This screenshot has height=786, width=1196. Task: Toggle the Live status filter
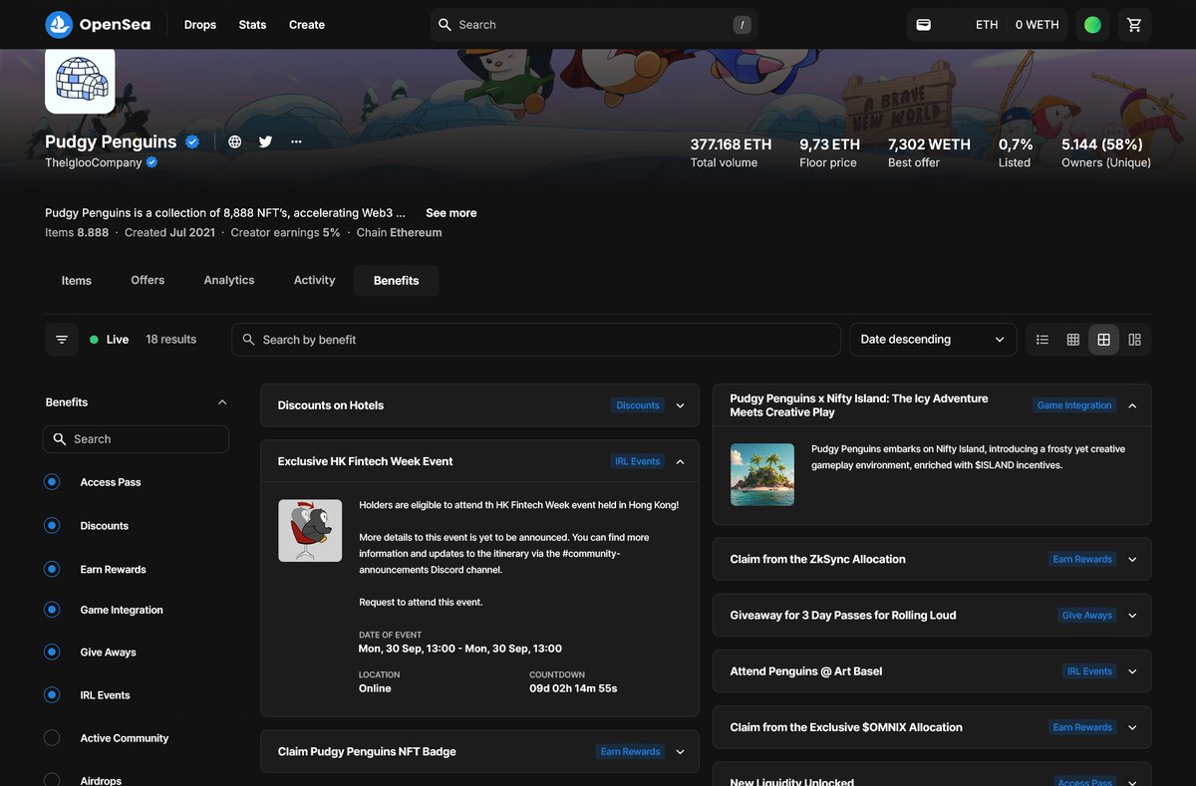coord(109,340)
